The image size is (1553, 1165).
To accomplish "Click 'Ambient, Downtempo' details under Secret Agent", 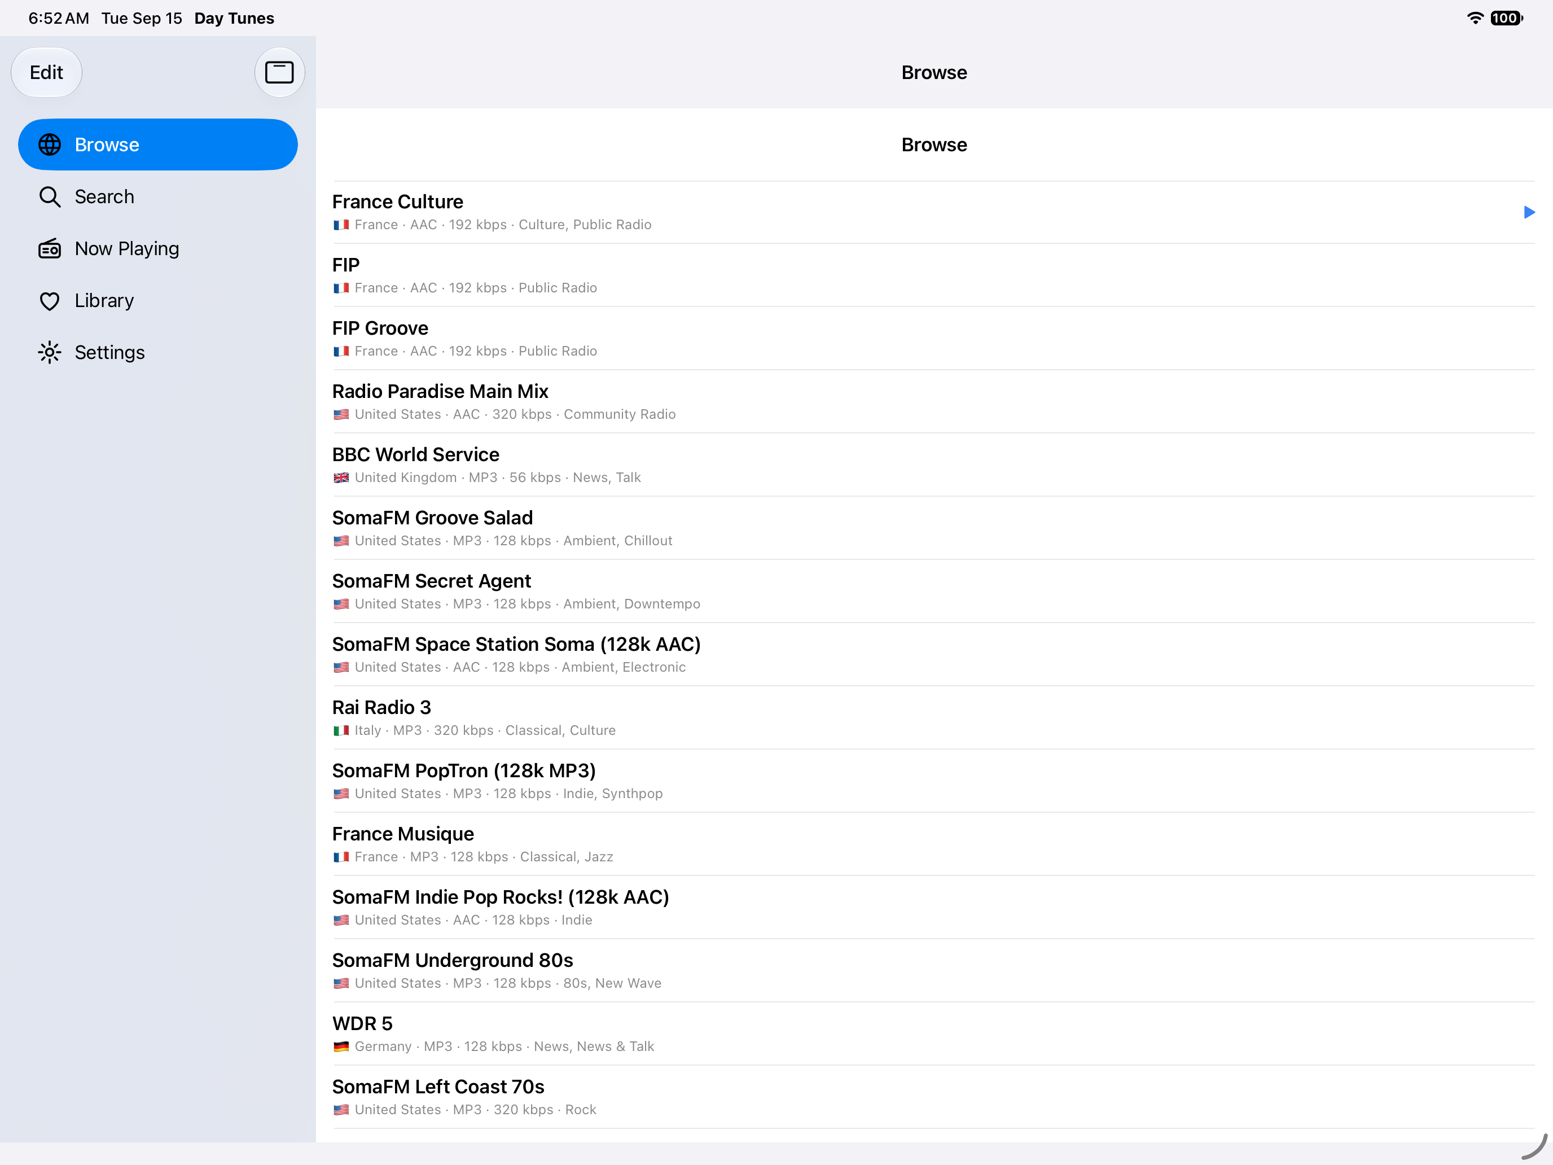I will coord(632,604).
